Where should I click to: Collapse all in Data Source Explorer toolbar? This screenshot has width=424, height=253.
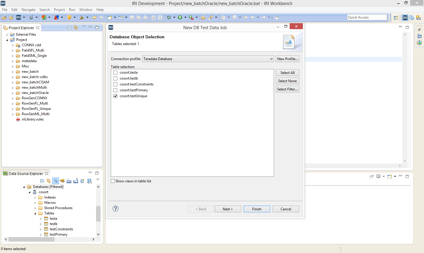(42, 181)
